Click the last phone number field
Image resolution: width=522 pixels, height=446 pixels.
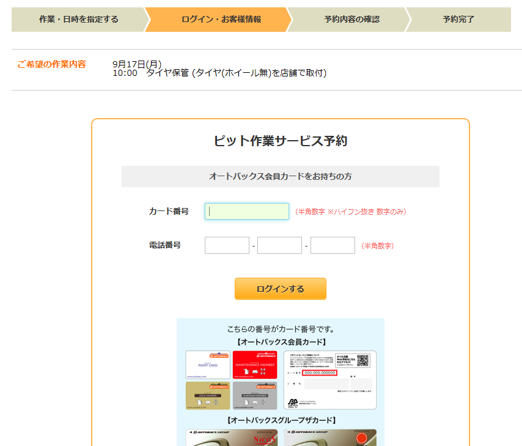[332, 245]
